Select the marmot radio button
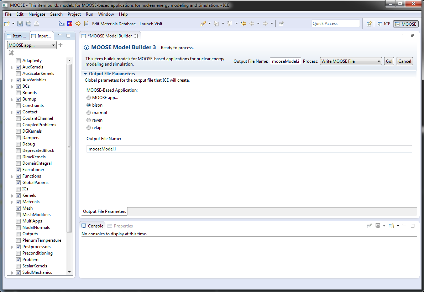 coord(89,113)
